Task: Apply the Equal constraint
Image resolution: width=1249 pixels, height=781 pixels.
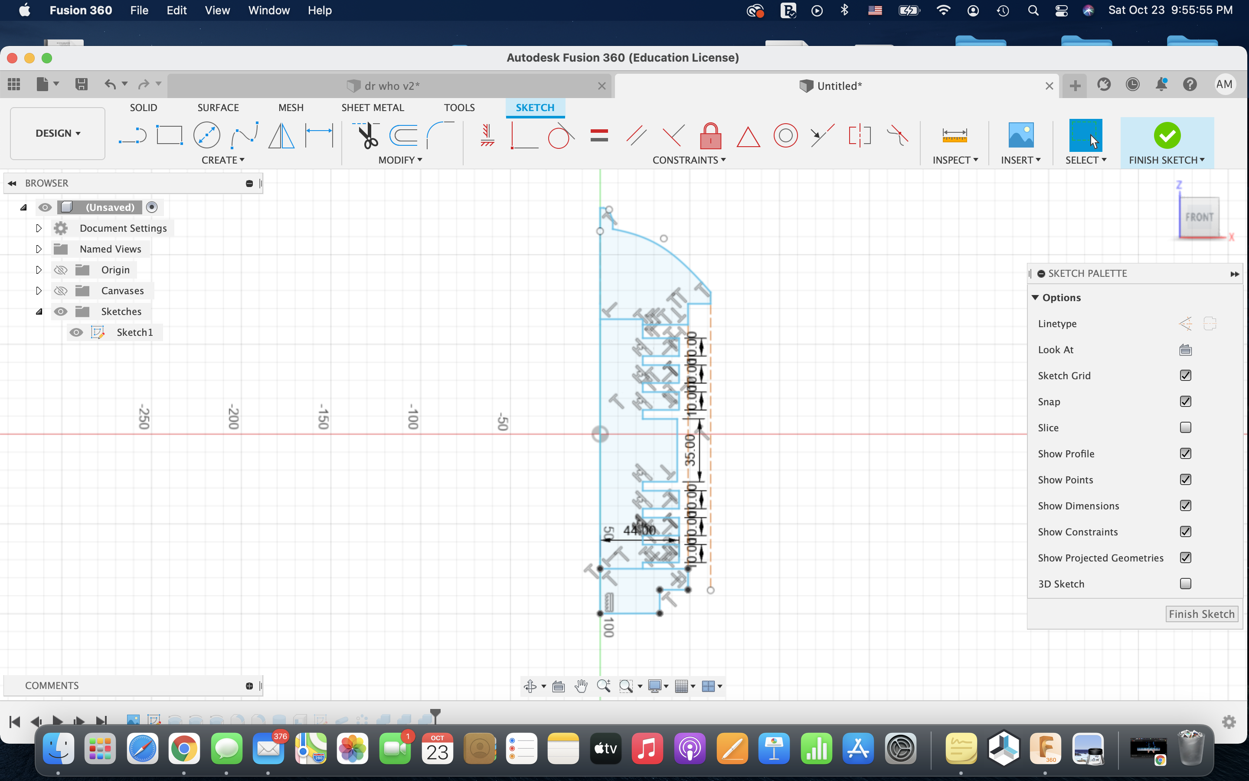Action: coord(598,136)
